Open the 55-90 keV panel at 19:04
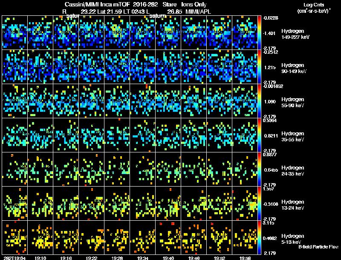The height and width of the screenshot is (260, 341). [14, 101]
